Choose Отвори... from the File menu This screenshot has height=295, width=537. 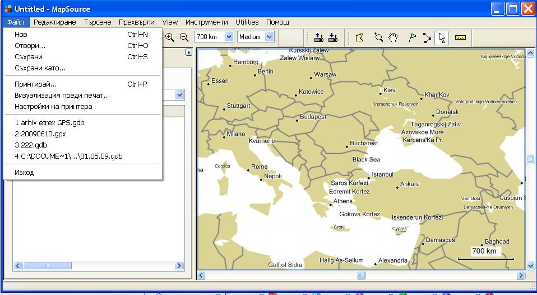pos(30,46)
